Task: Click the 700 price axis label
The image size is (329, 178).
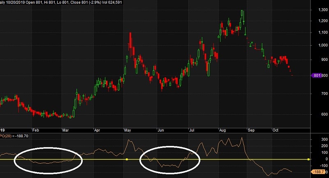Action: [324, 94]
